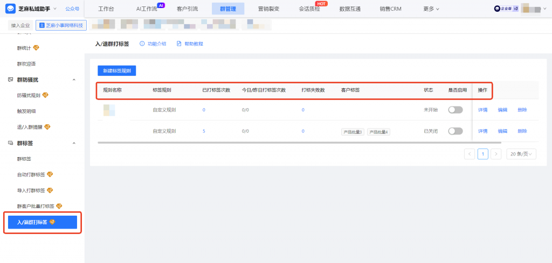
Task: Switch to the 会话质检 tab
Action: coord(309,9)
